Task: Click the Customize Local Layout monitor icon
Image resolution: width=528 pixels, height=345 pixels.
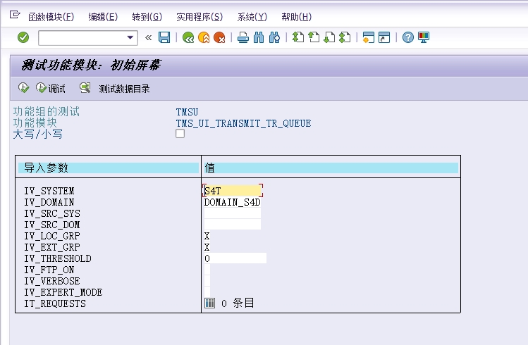Action: click(424, 37)
